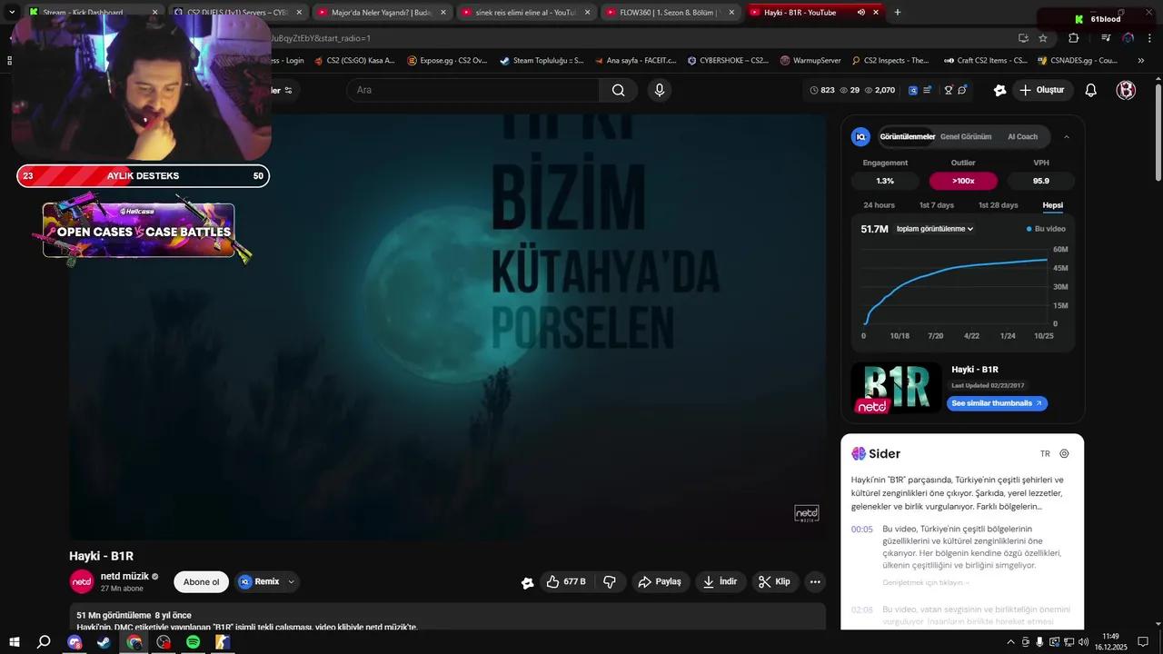Open the Sider settings gear icon
Image resolution: width=1163 pixels, height=654 pixels.
(1064, 453)
